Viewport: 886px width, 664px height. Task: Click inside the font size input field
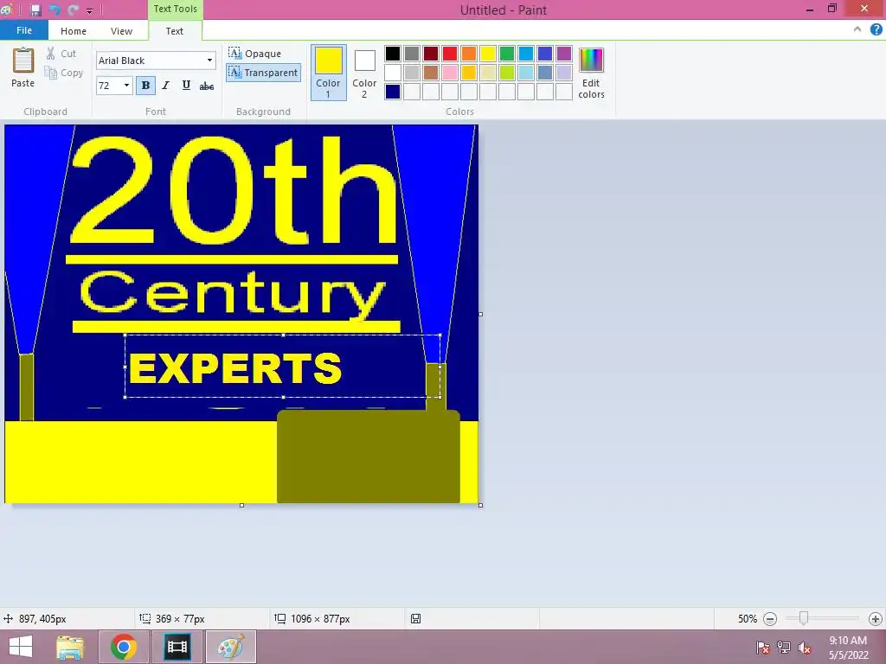tap(108, 86)
